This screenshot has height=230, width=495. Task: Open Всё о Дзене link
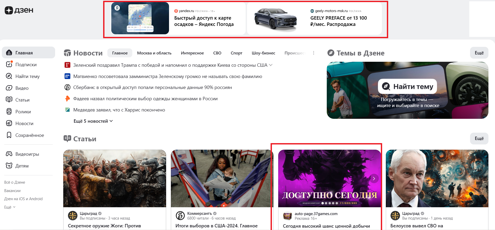tap(15, 182)
